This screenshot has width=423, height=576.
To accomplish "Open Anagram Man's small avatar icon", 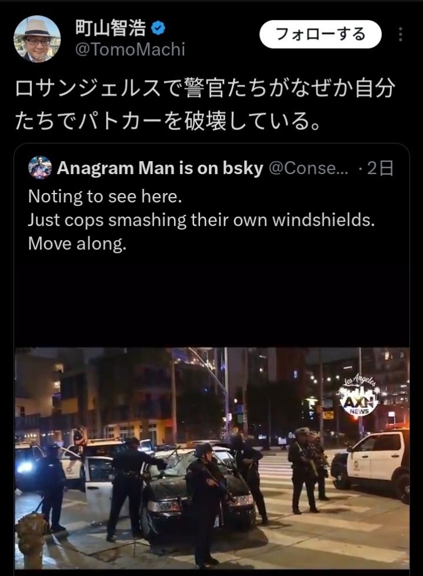I will tap(39, 168).
